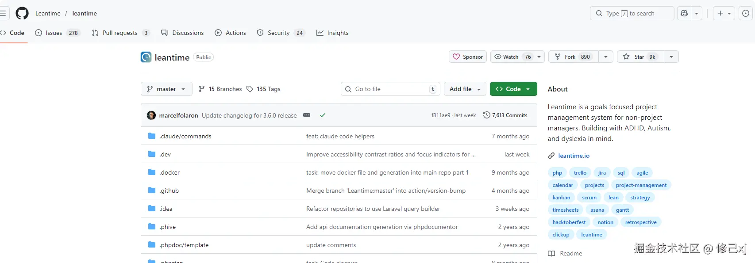Open the .phpdoc/template folder

184,245
